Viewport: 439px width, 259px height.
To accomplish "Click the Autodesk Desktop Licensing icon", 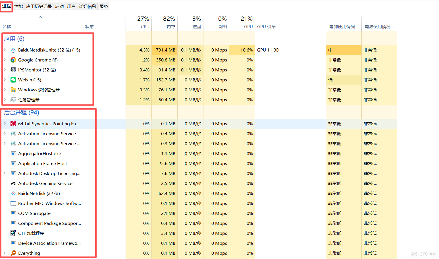I will [x=13, y=174].
